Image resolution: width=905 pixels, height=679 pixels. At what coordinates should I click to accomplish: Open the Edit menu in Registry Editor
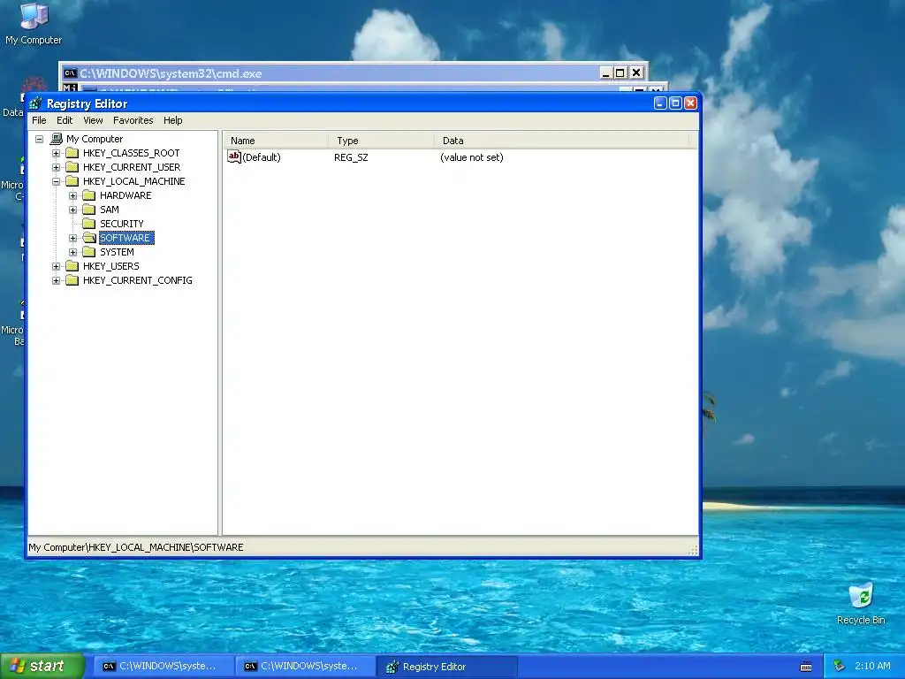coord(65,120)
